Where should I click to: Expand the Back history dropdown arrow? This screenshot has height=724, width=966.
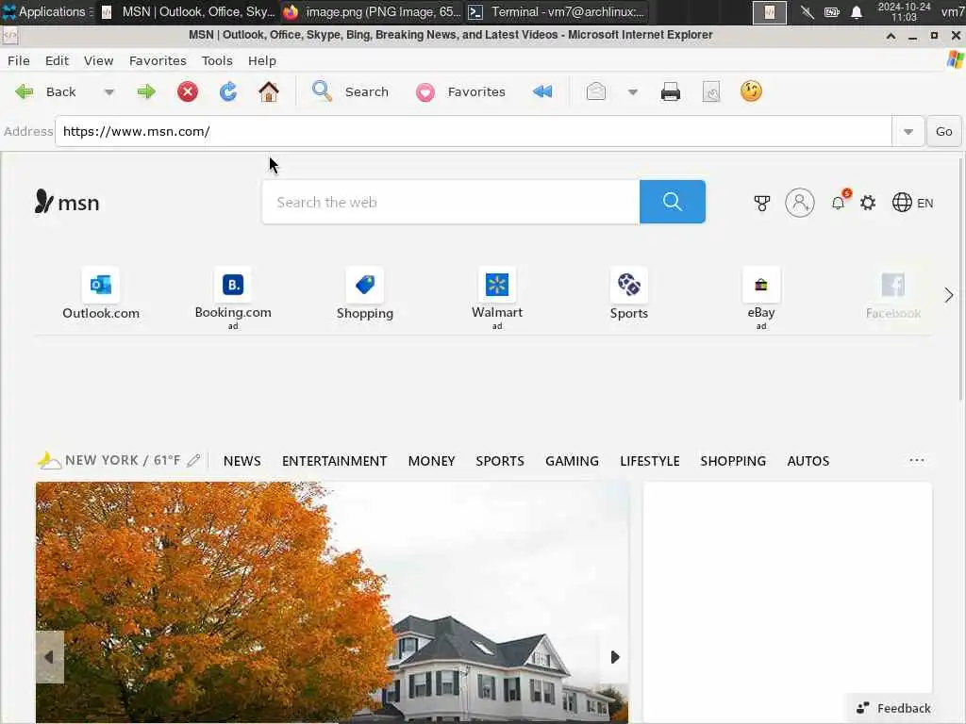point(109,92)
